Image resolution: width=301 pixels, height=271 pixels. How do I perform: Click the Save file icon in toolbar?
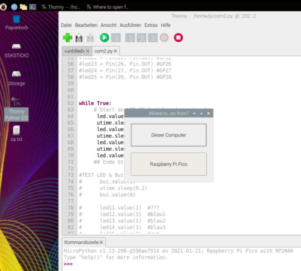(x=79, y=38)
